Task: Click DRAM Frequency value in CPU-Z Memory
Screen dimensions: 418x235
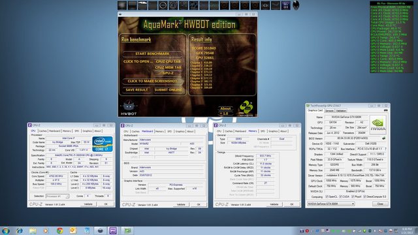Action: click(x=265, y=156)
